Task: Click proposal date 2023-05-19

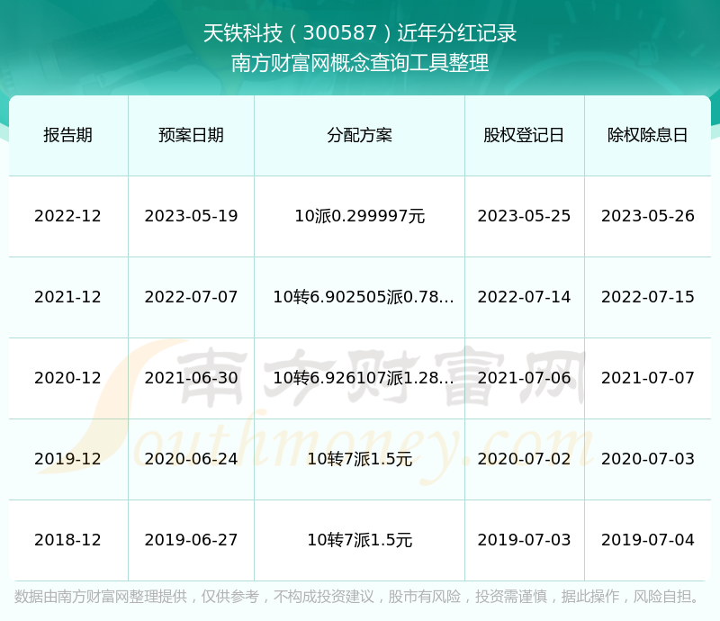Action: pyautogui.click(x=191, y=216)
